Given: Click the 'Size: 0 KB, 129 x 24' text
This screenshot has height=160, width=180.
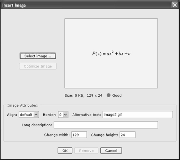Looking at the screenshot, I should [83, 96].
